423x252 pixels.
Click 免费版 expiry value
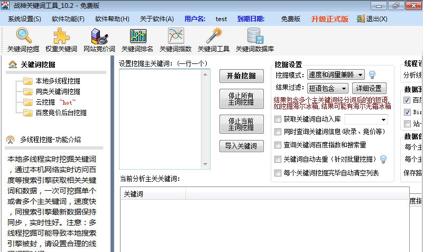click(x=290, y=19)
